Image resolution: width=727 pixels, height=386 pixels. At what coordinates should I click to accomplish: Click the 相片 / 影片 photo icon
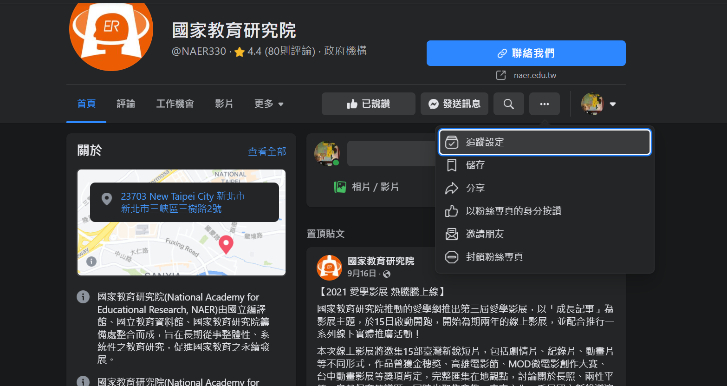[340, 187]
